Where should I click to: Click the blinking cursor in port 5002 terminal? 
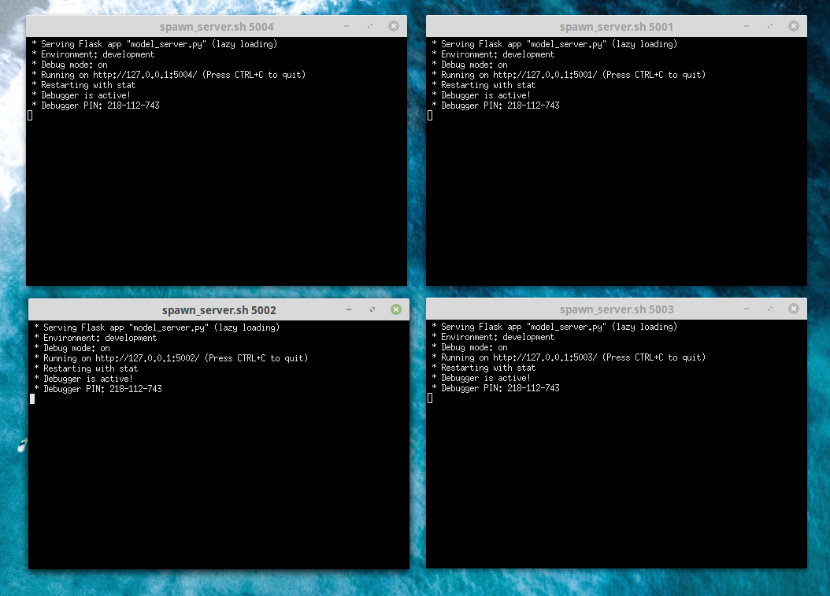pyautogui.click(x=32, y=398)
